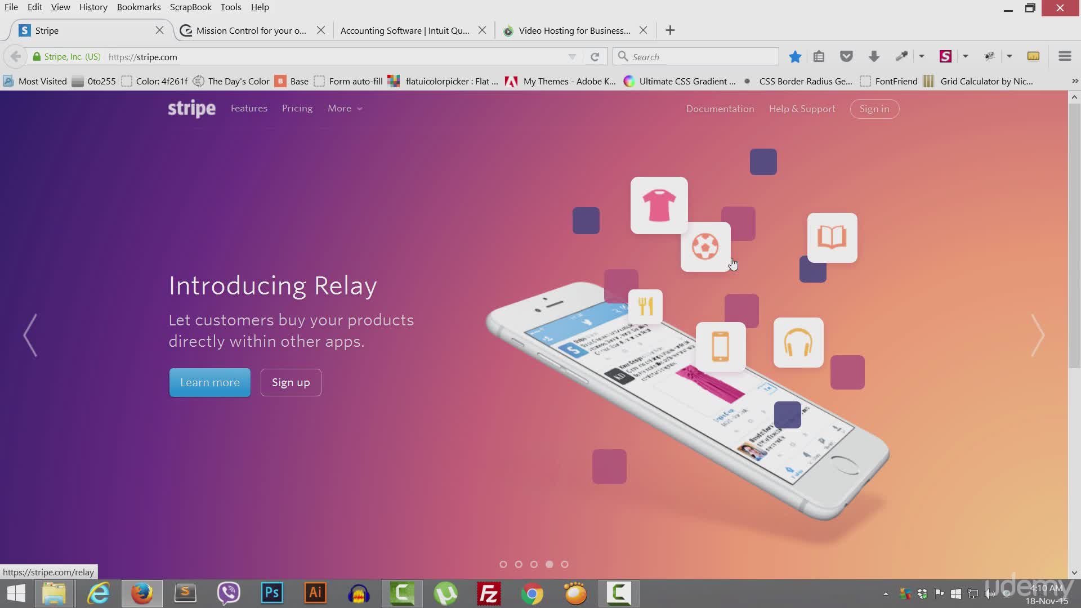1081x608 pixels.
Task: Open the Windows Start menu
Action: tap(16, 593)
